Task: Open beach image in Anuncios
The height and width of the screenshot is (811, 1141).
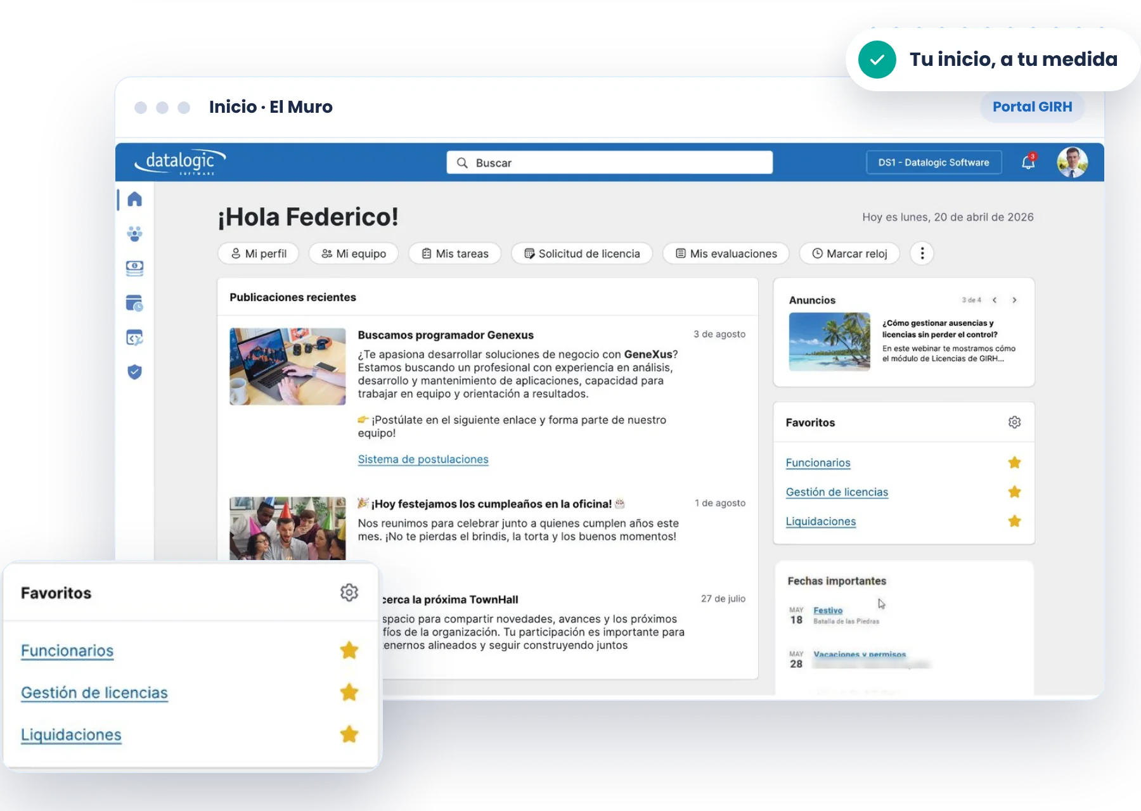Action: click(x=829, y=342)
